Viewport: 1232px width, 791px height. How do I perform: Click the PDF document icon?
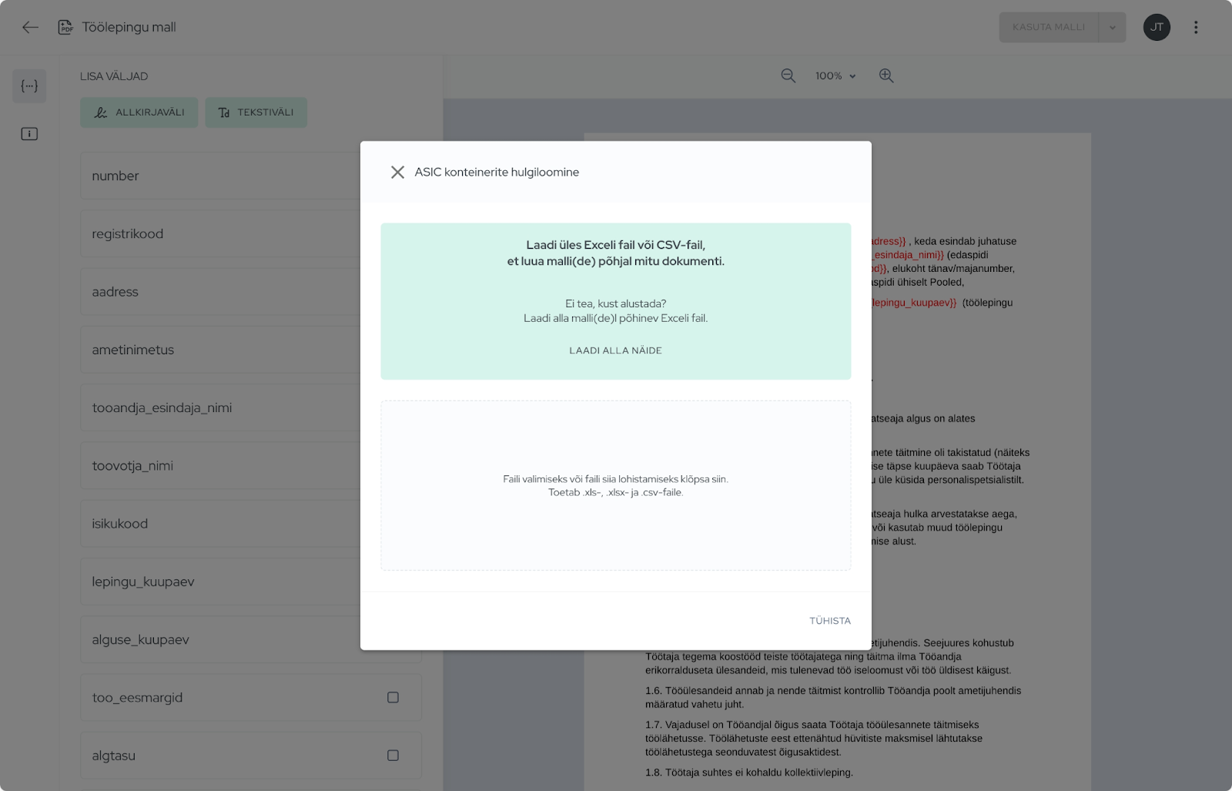click(x=65, y=28)
